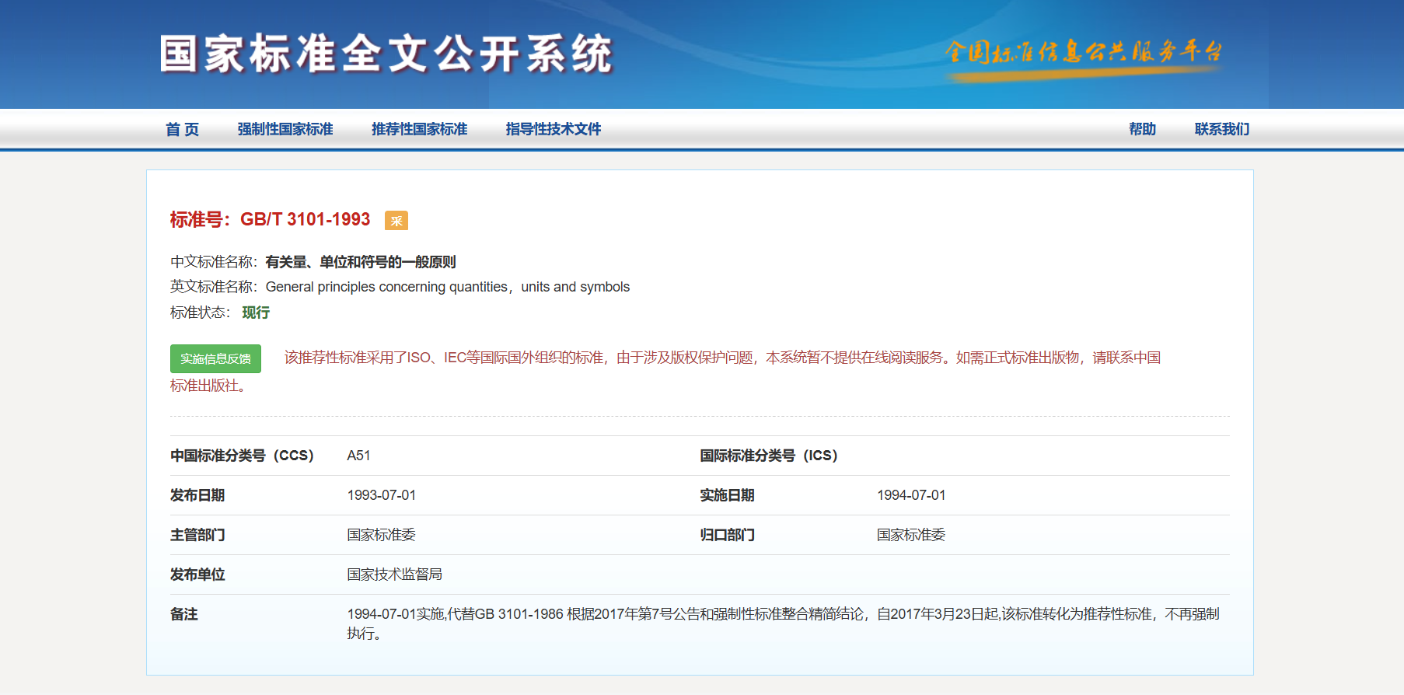Click the 备注 remarks text
The width and height of the screenshot is (1404, 695).
coord(782,615)
